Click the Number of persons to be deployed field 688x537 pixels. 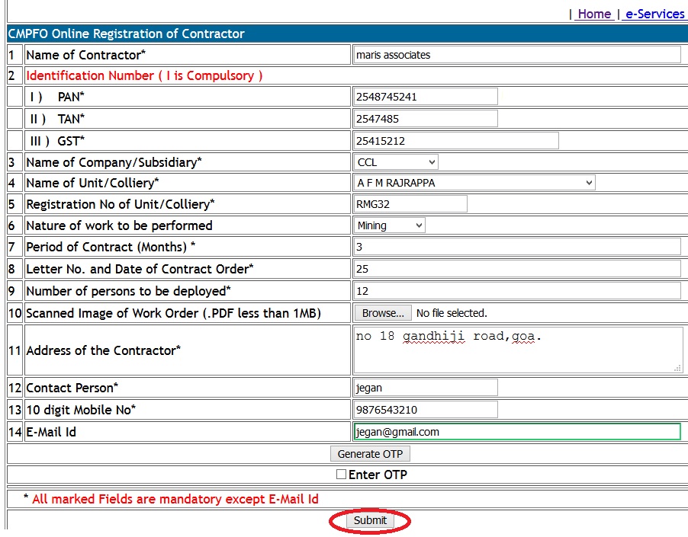516,291
